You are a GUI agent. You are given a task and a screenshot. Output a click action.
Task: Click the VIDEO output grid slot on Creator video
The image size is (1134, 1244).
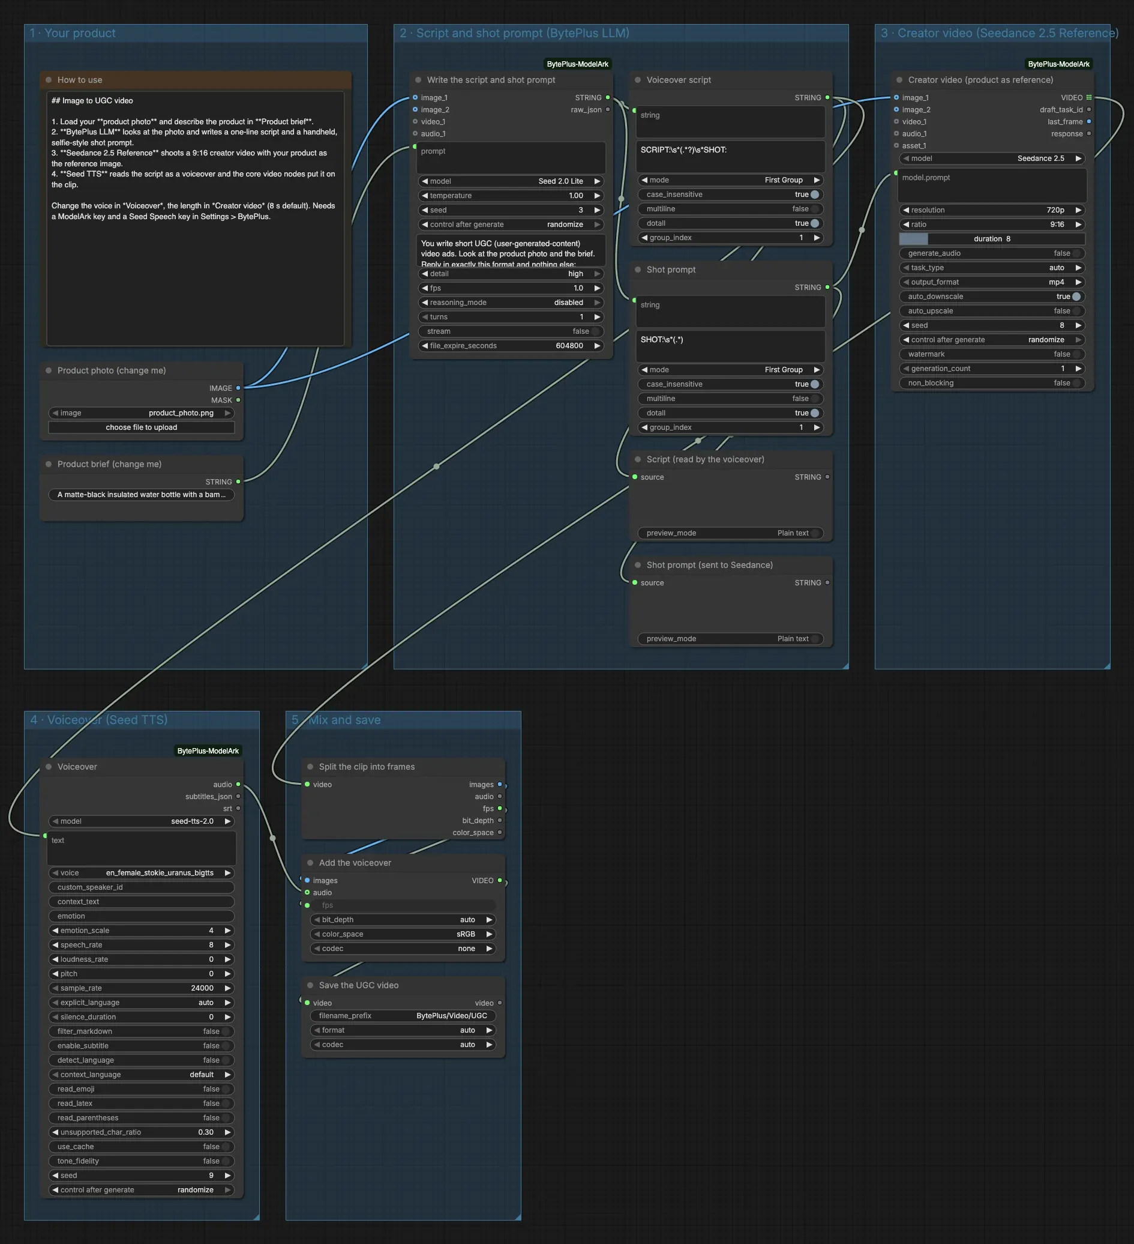(x=1088, y=97)
